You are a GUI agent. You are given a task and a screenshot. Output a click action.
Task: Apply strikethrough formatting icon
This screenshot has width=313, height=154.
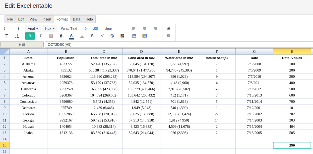click(x=92, y=36)
